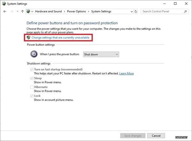Toggle the Sleep checkbox
The height and width of the screenshot is (141, 192).
click(32, 78)
